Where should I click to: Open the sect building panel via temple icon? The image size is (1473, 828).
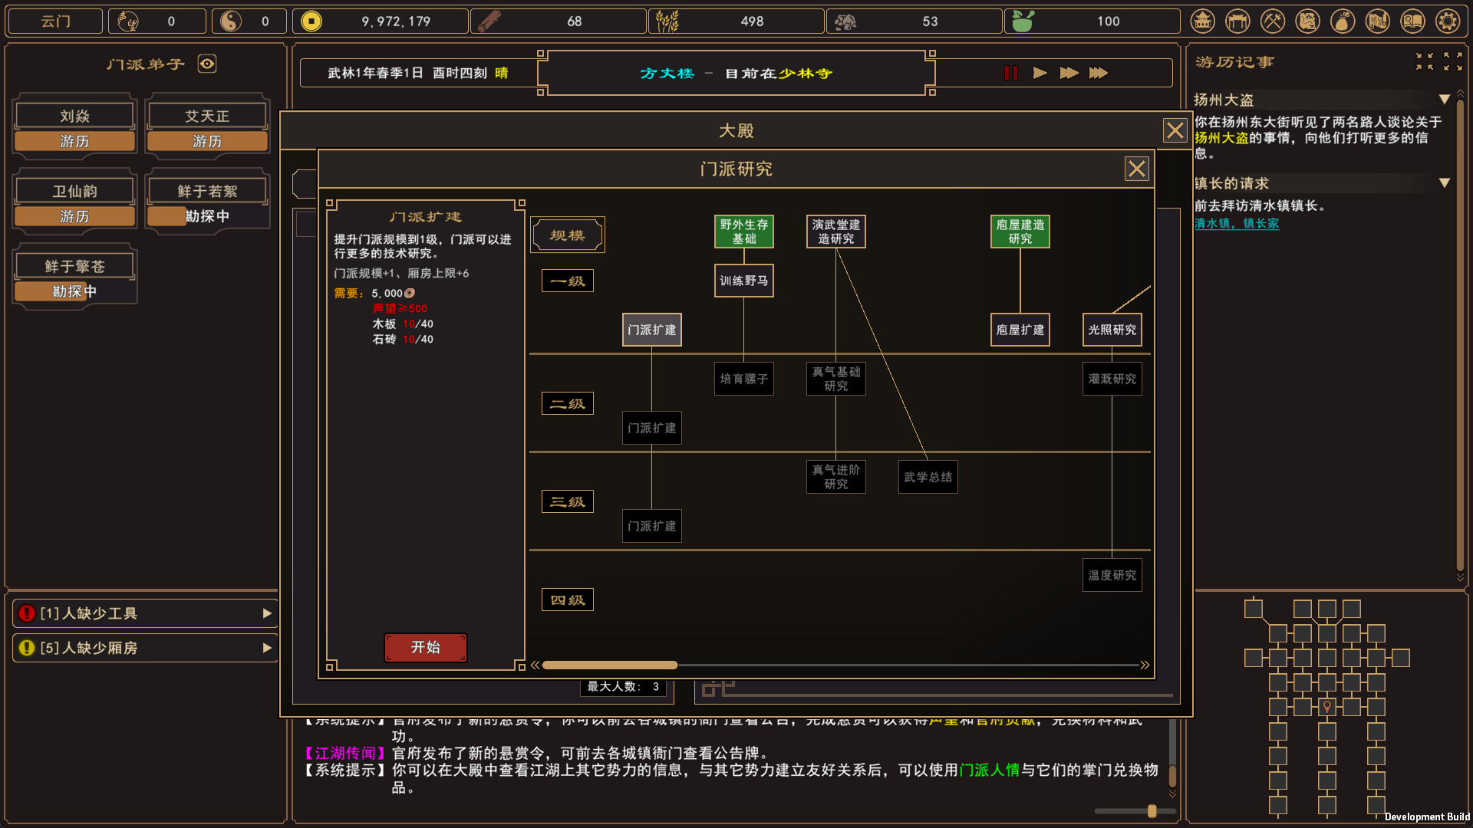(1201, 21)
